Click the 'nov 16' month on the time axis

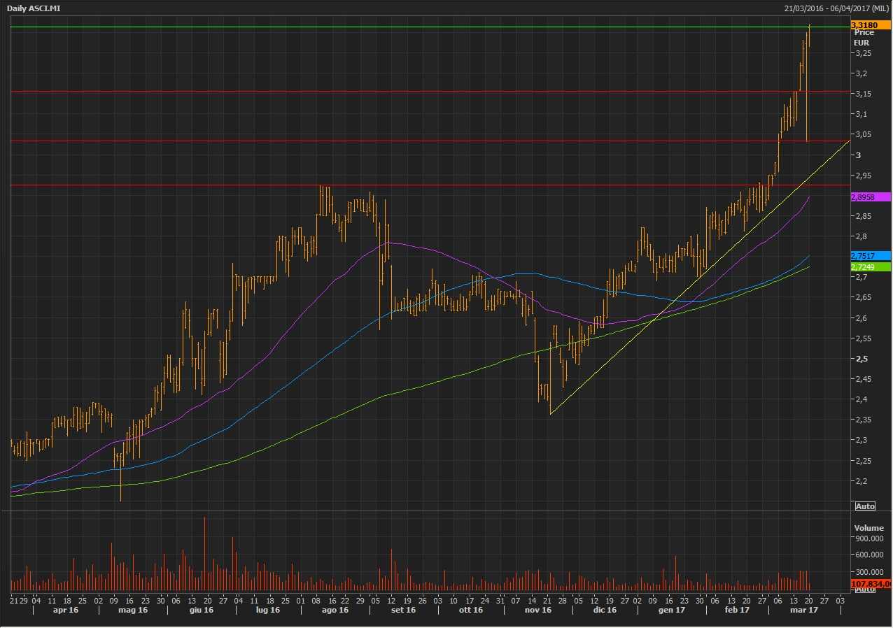click(537, 610)
